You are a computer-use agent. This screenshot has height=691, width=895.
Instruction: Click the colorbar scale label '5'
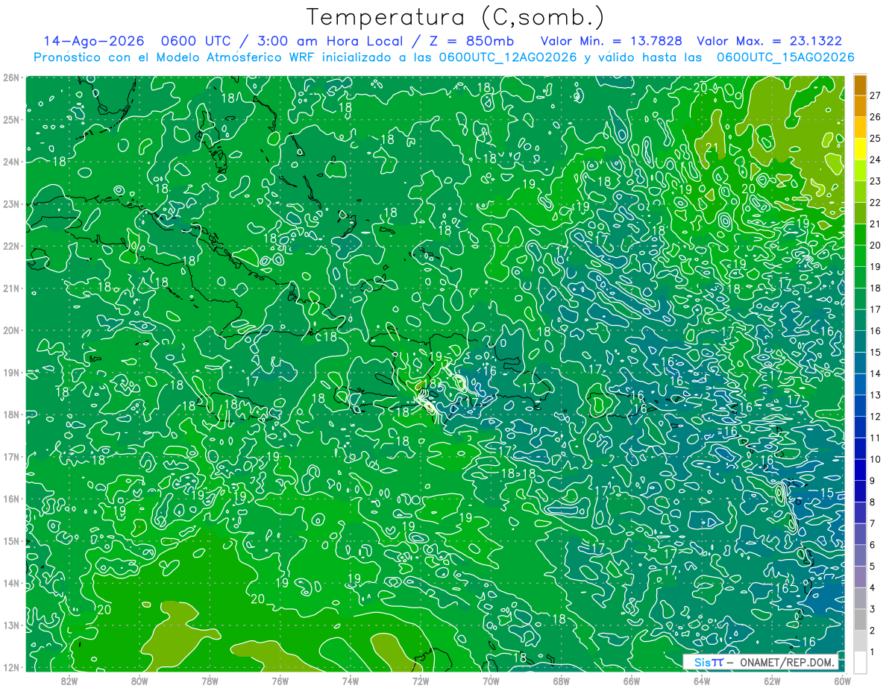[873, 567]
